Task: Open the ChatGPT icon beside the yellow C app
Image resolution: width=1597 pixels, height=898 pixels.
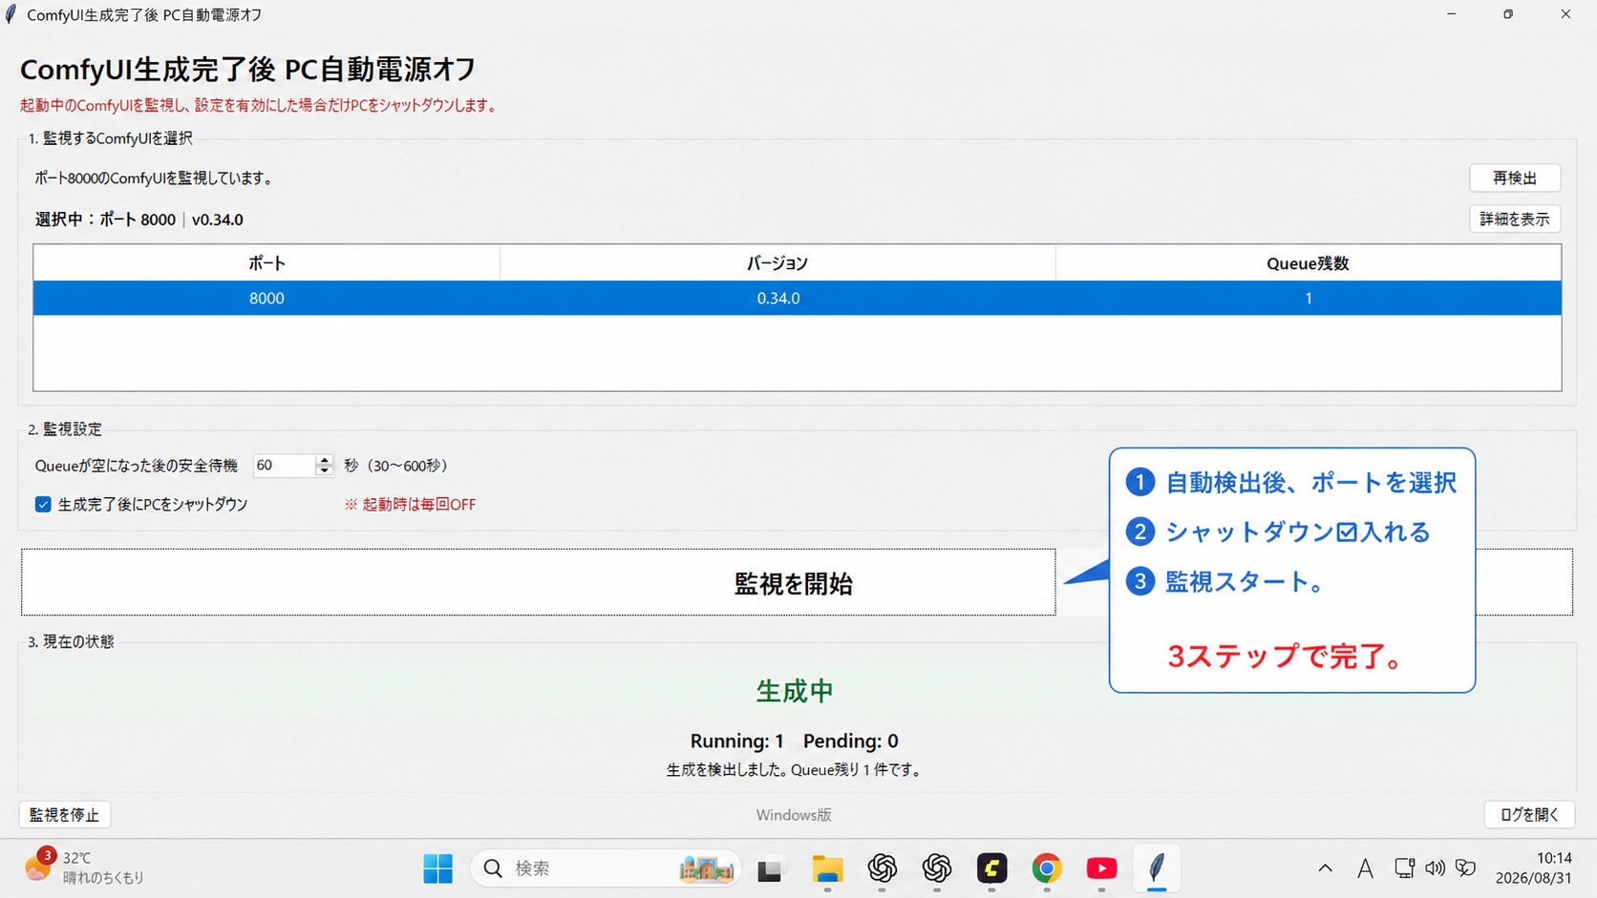Action: tap(937, 868)
